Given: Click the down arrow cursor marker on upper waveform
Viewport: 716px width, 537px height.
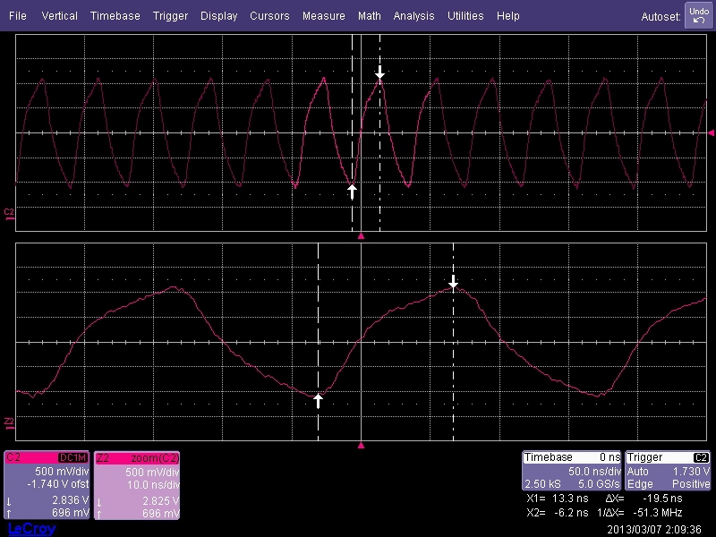Looking at the screenshot, I should pyautogui.click(x=379, y=72).
